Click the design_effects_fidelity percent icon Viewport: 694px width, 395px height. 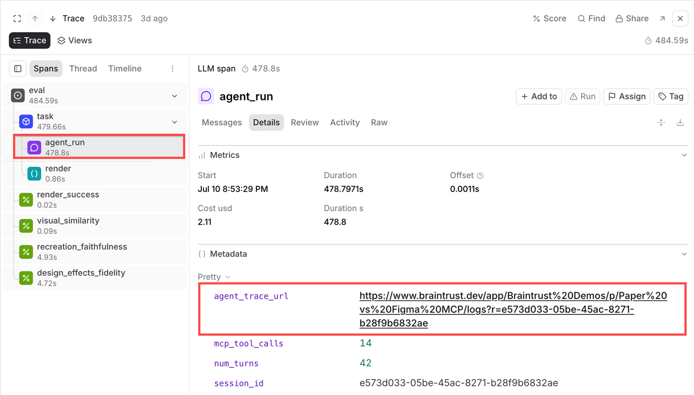(x=26, y=278)
